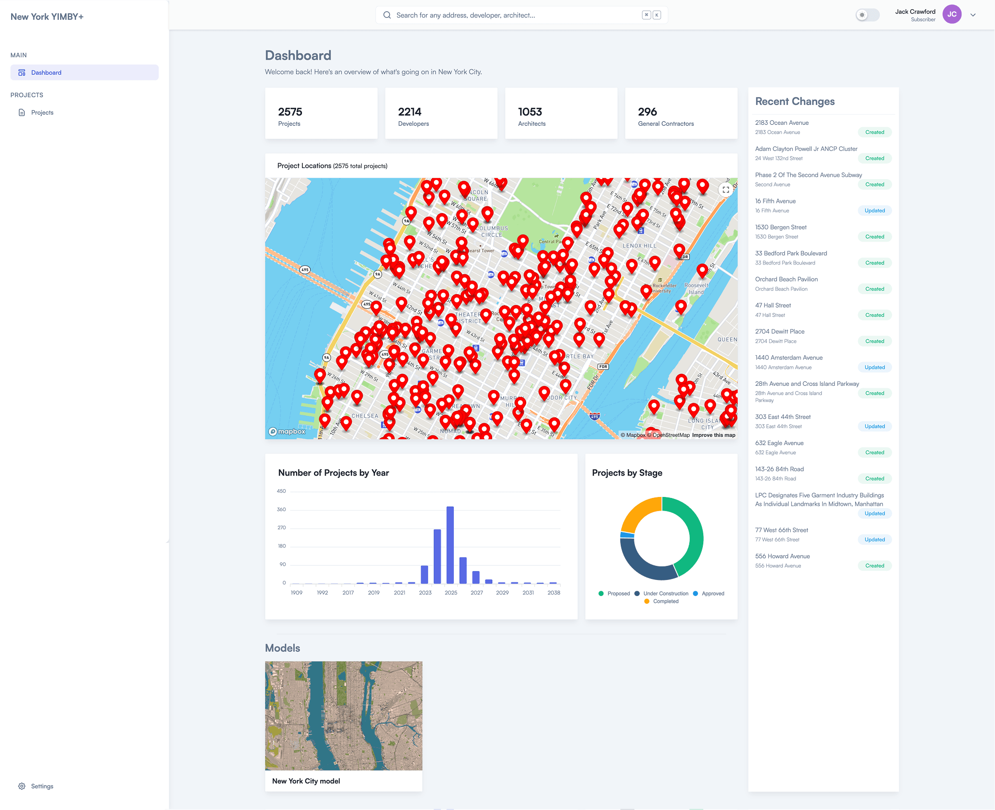Click the document icon beside Projects
This screenshot has height=810, width=995.
tap(21, 112)
